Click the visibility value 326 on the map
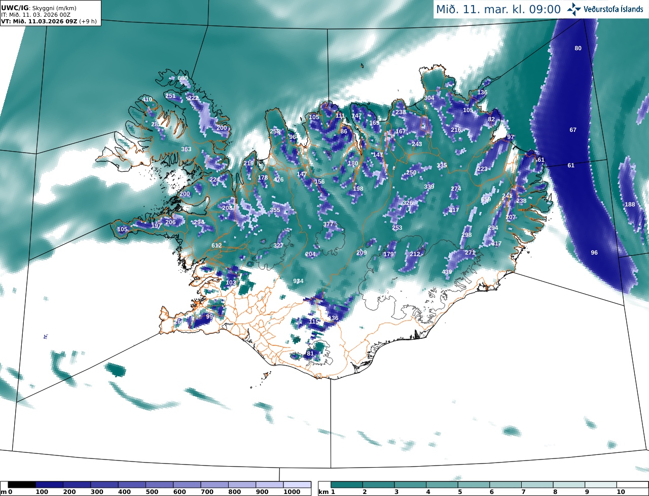The image size is (649, 496). click(408, 203)
